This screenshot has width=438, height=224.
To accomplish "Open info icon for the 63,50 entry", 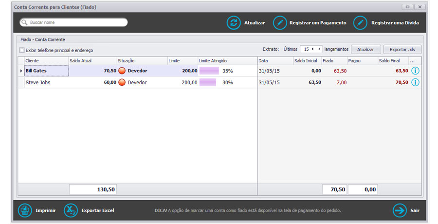I will click(x=415, y=71).
